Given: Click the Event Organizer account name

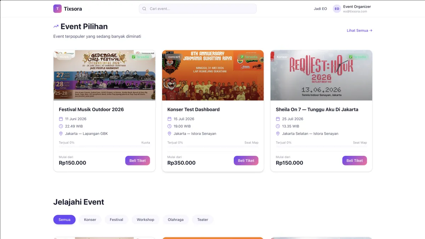Looking at the screenshot, I should click(357, 6).
